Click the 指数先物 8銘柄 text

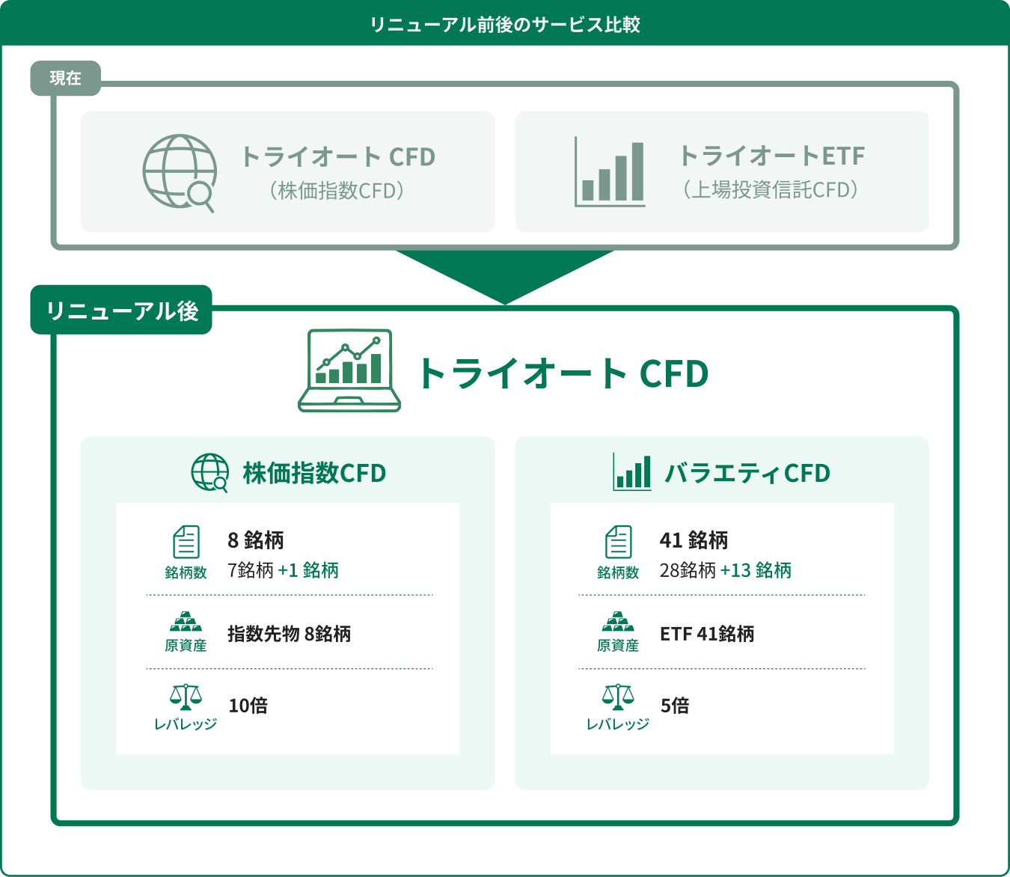(x=289, y=634)
